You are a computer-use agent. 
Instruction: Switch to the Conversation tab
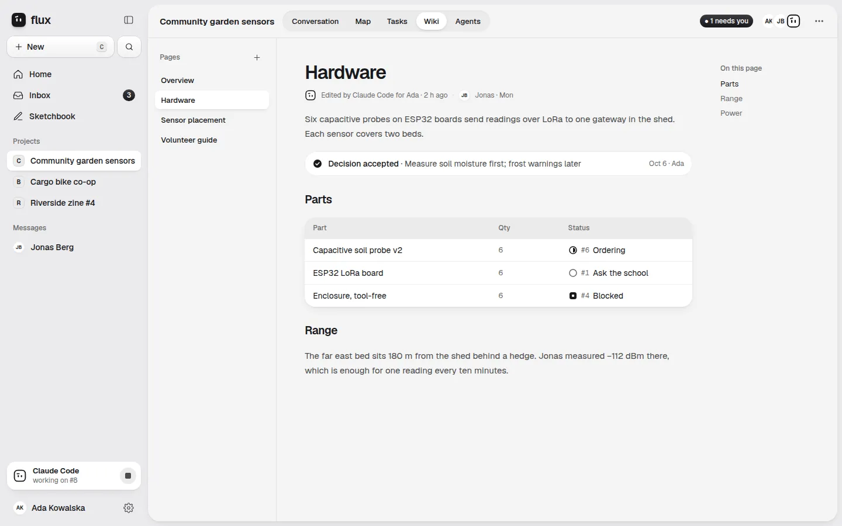[315, 21]
